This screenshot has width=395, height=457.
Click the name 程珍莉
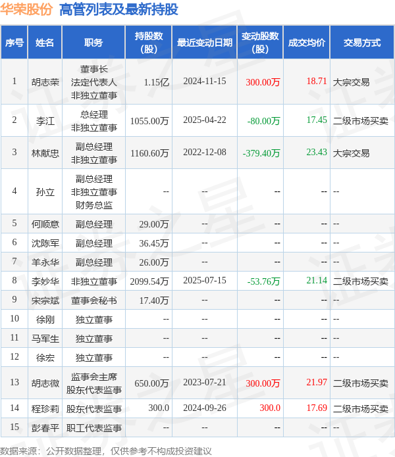[45, 409]
